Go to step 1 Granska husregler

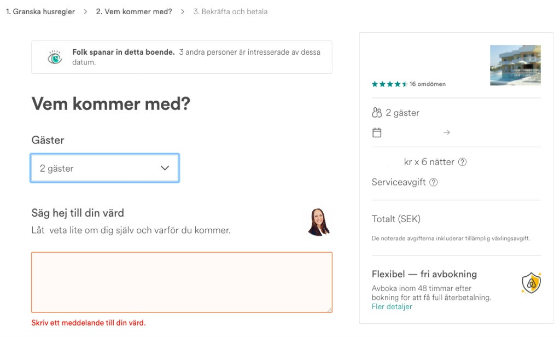point(40,11)
